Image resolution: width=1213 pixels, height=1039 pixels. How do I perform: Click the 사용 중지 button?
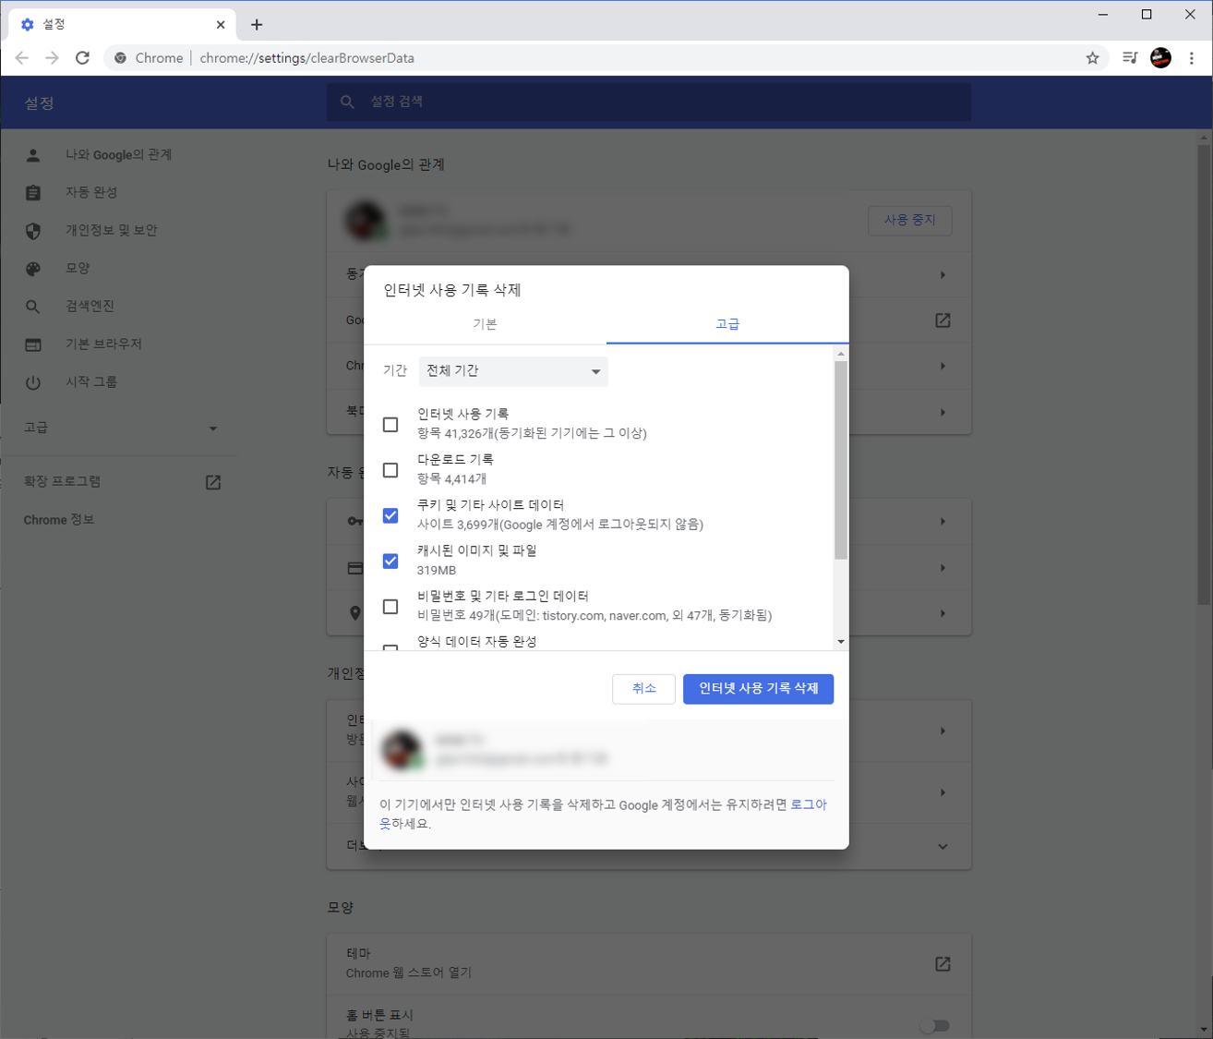point(909,220)
